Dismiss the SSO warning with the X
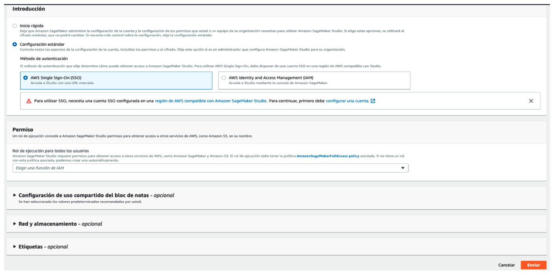 pyautogui.click(x=531, y=101)
